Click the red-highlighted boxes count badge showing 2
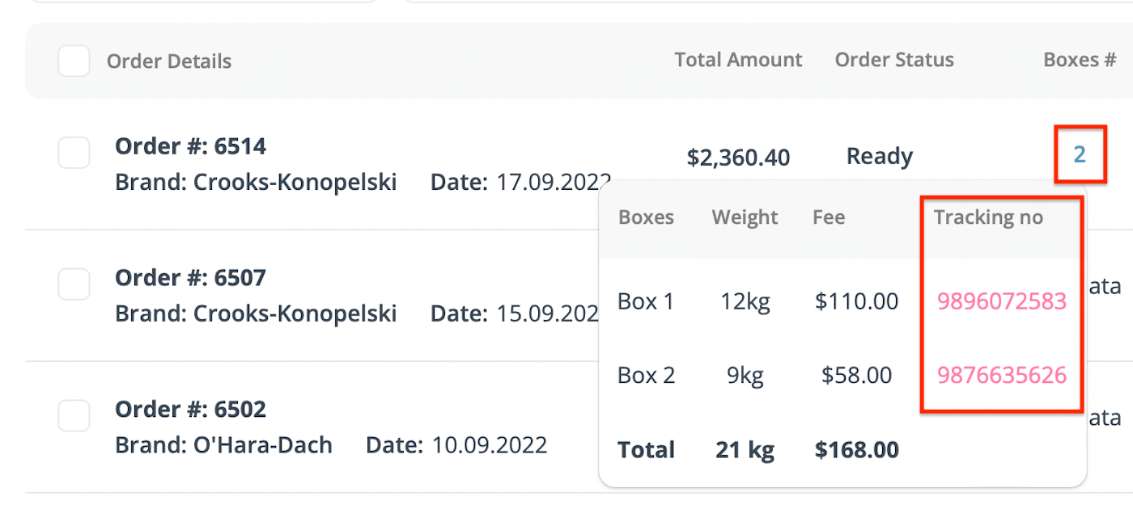This screenshot has width=1133, height=505. [1080, 154]
